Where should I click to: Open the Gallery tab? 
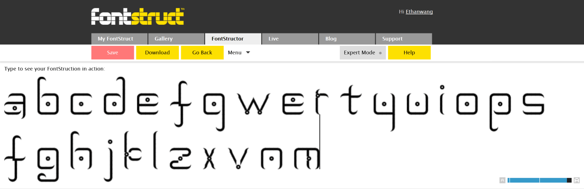pyautogui.click(x=176, y=39)
